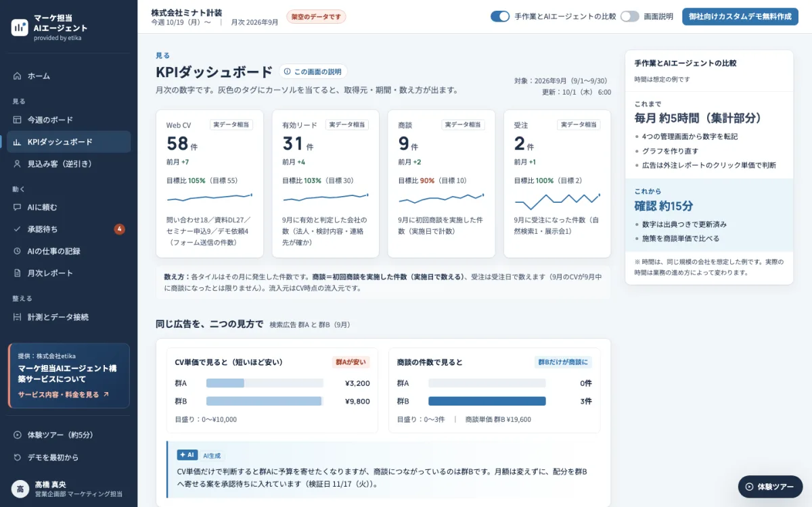Click the 商談 sparkline chart
The height and width of the screenshot is (507, 812).
[x=442, y=198]
